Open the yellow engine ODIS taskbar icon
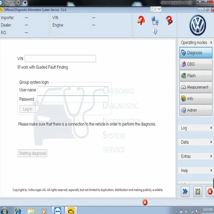The image size is (214, 214). point(71,211)
